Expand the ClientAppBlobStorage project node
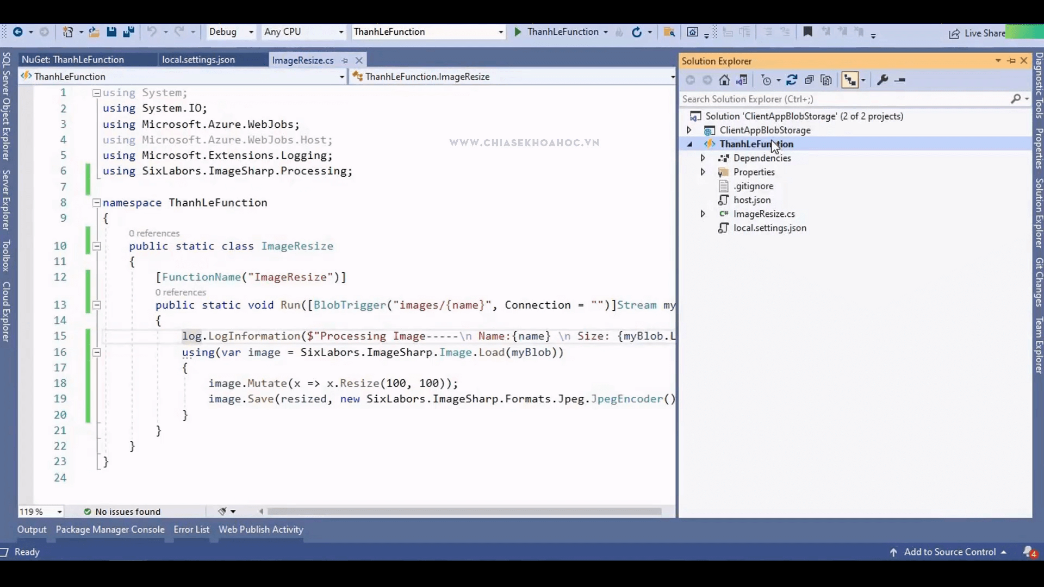Image resolution: width=1044 pixels, height=587 pixels. tap(689, 130)
